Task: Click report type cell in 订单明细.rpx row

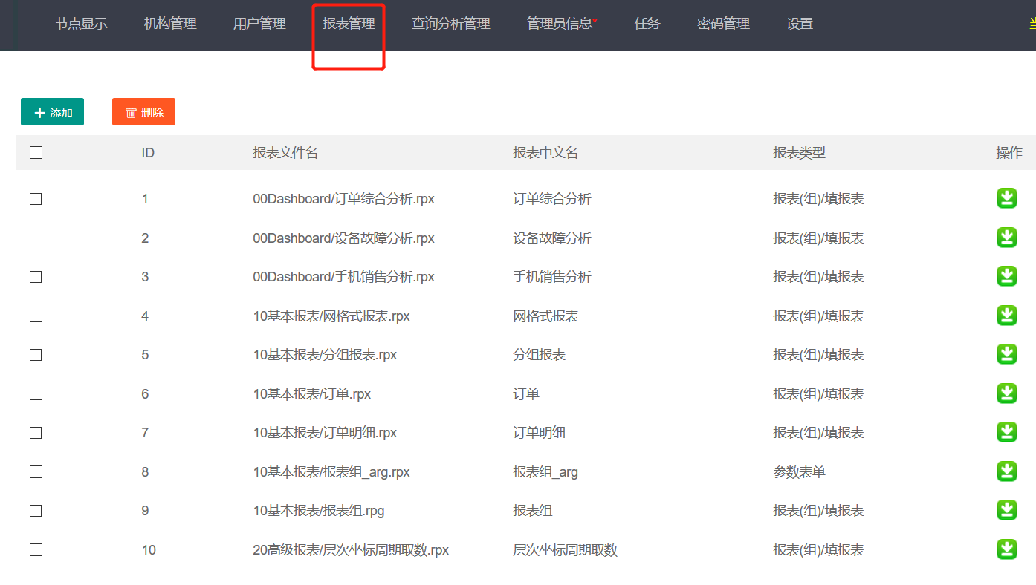Action: click(818, 433)
